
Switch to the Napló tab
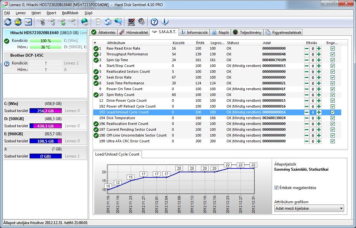pyautogui.click(x=220, y=32)
